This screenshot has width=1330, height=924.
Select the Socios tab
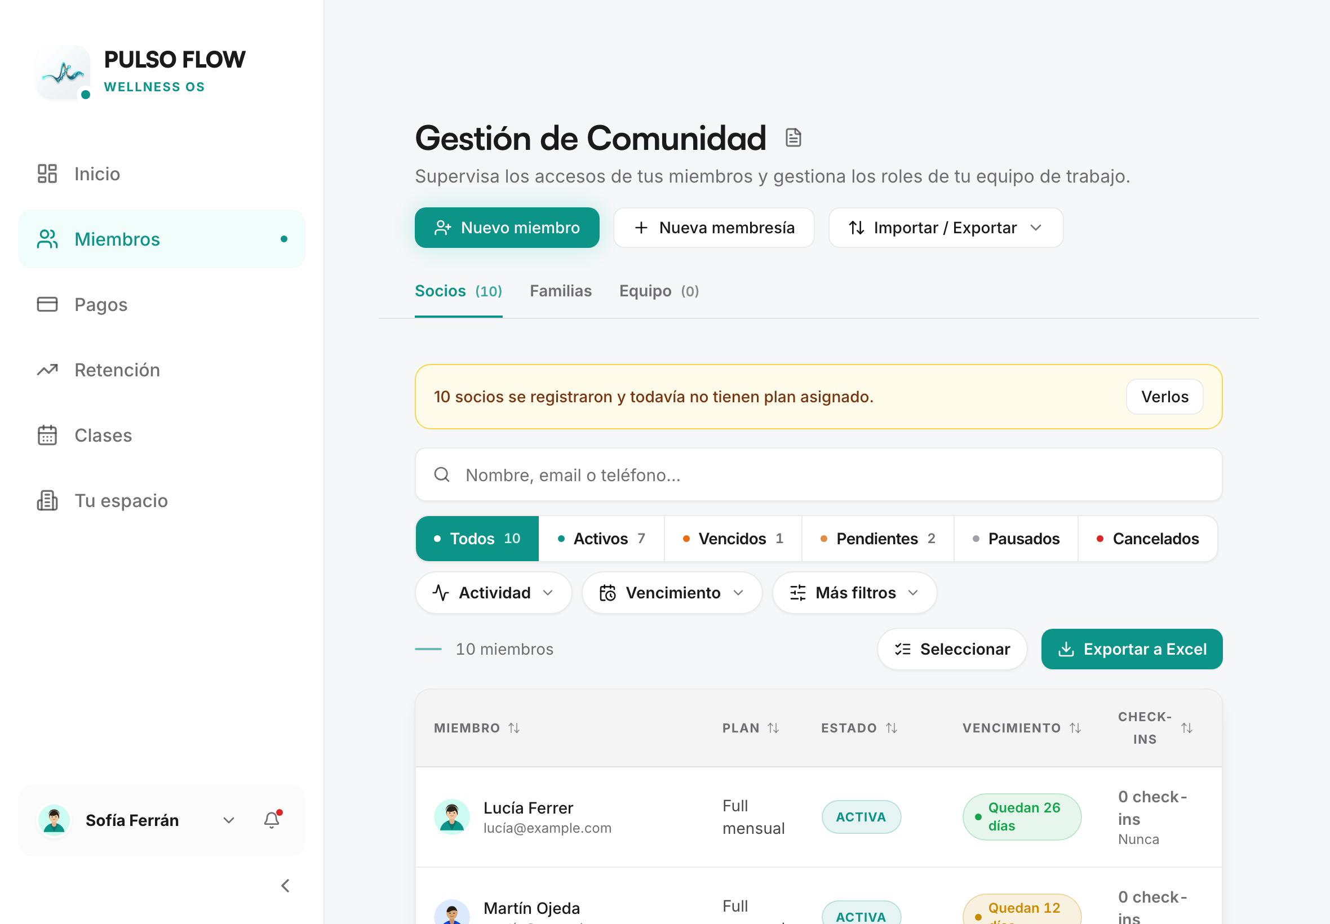(x=458, y=291)
